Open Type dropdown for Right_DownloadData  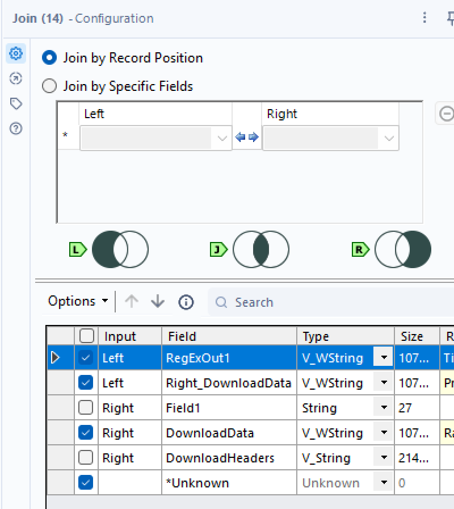tap(384, 383)
